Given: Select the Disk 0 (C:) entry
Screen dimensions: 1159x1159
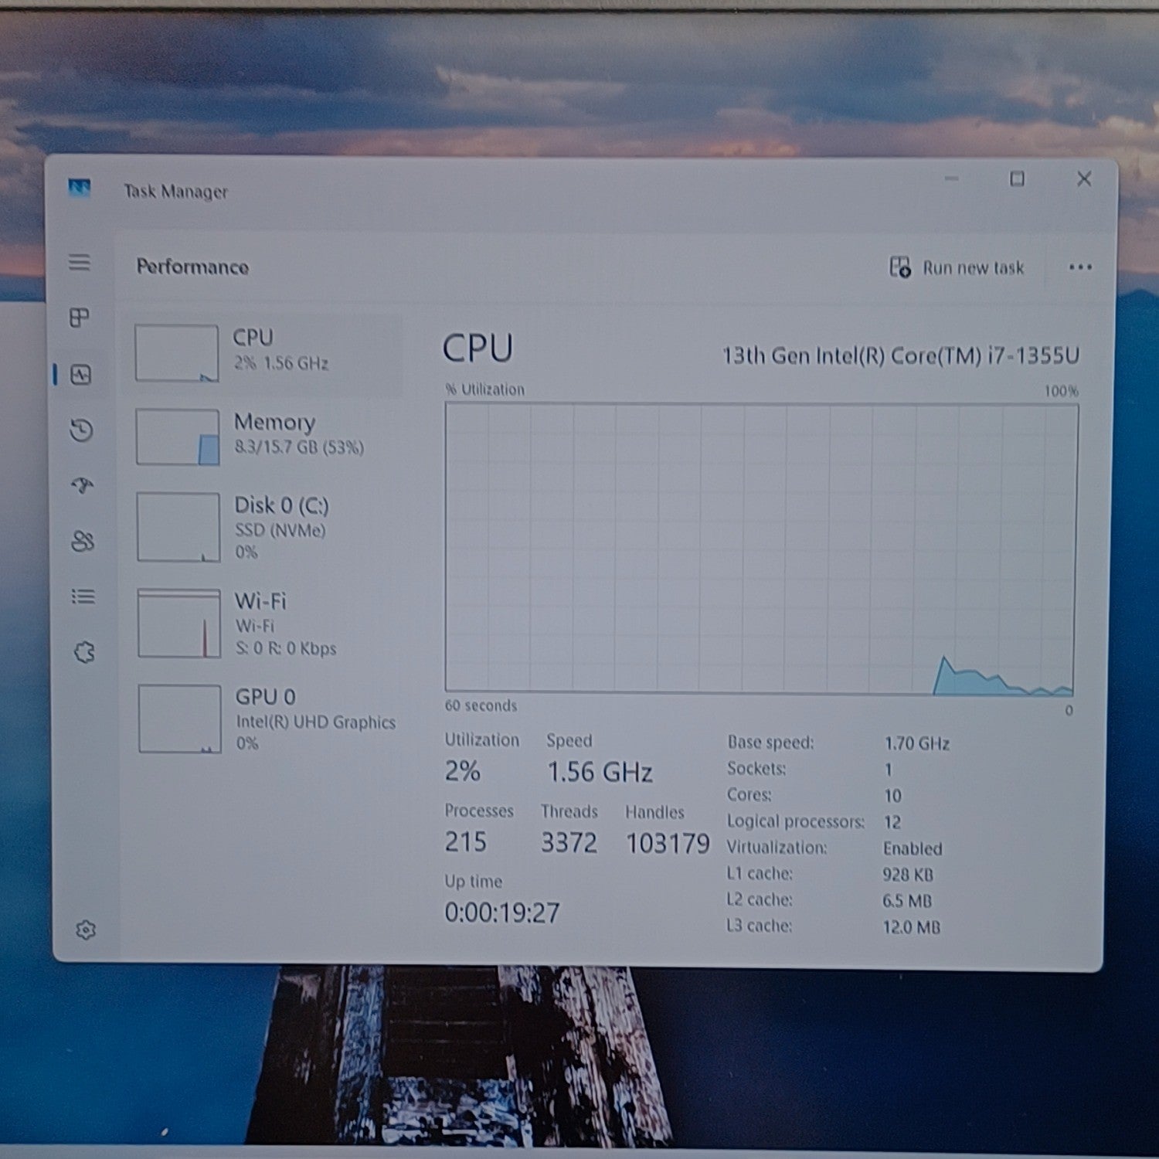Looking at the screenshot, I should pyautogui.click(x=263, y=528).
